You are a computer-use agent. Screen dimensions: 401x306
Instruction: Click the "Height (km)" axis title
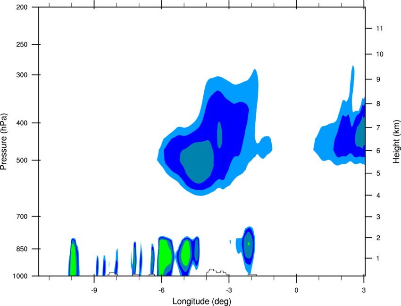[396, 141]
